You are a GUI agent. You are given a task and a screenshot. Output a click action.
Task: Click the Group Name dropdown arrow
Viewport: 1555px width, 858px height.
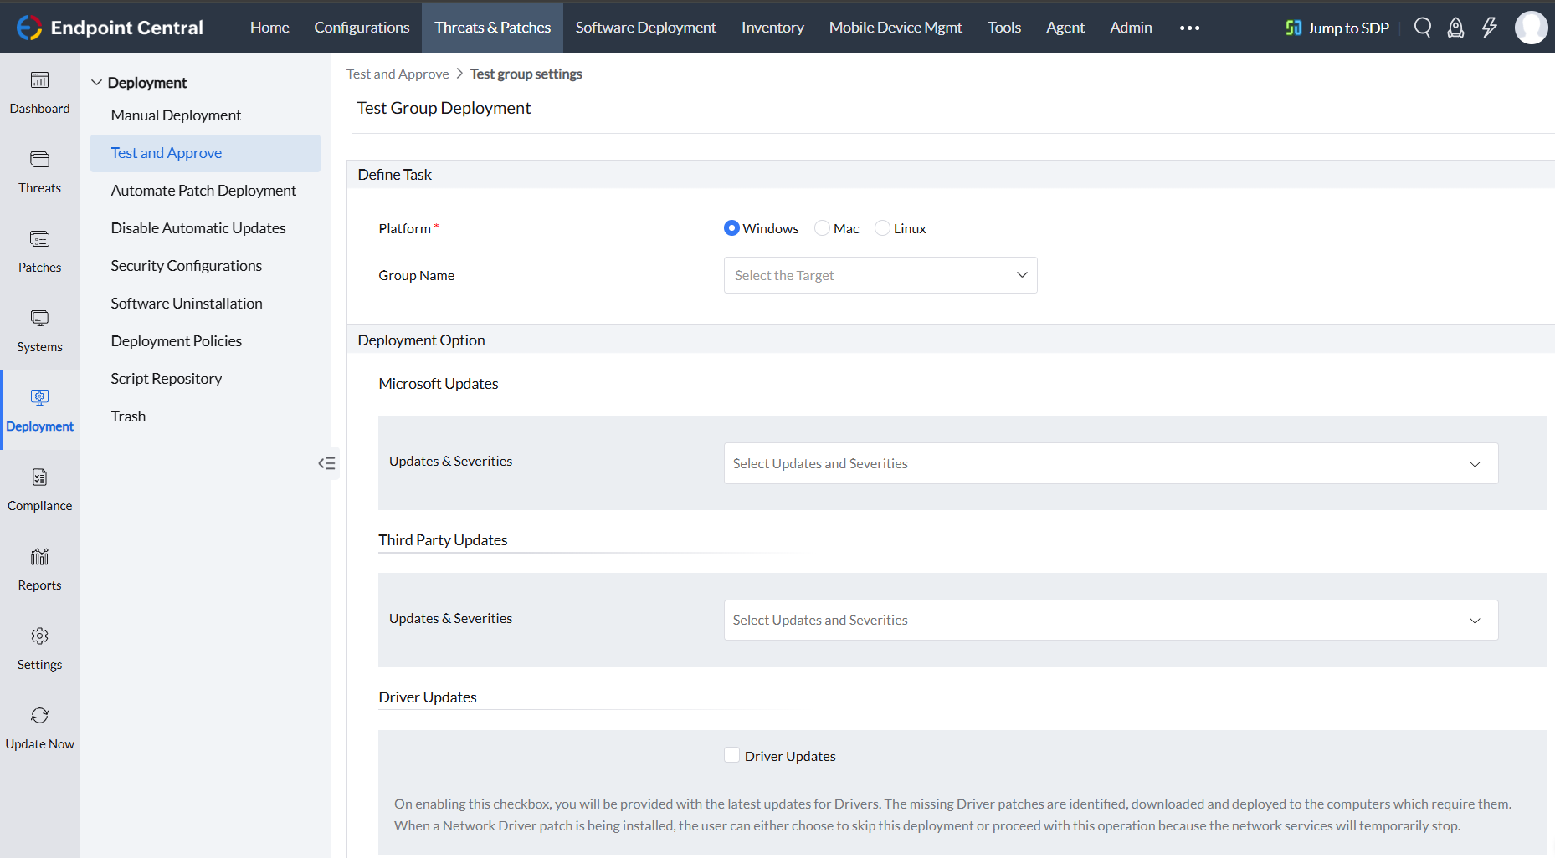pos(1023,275)
